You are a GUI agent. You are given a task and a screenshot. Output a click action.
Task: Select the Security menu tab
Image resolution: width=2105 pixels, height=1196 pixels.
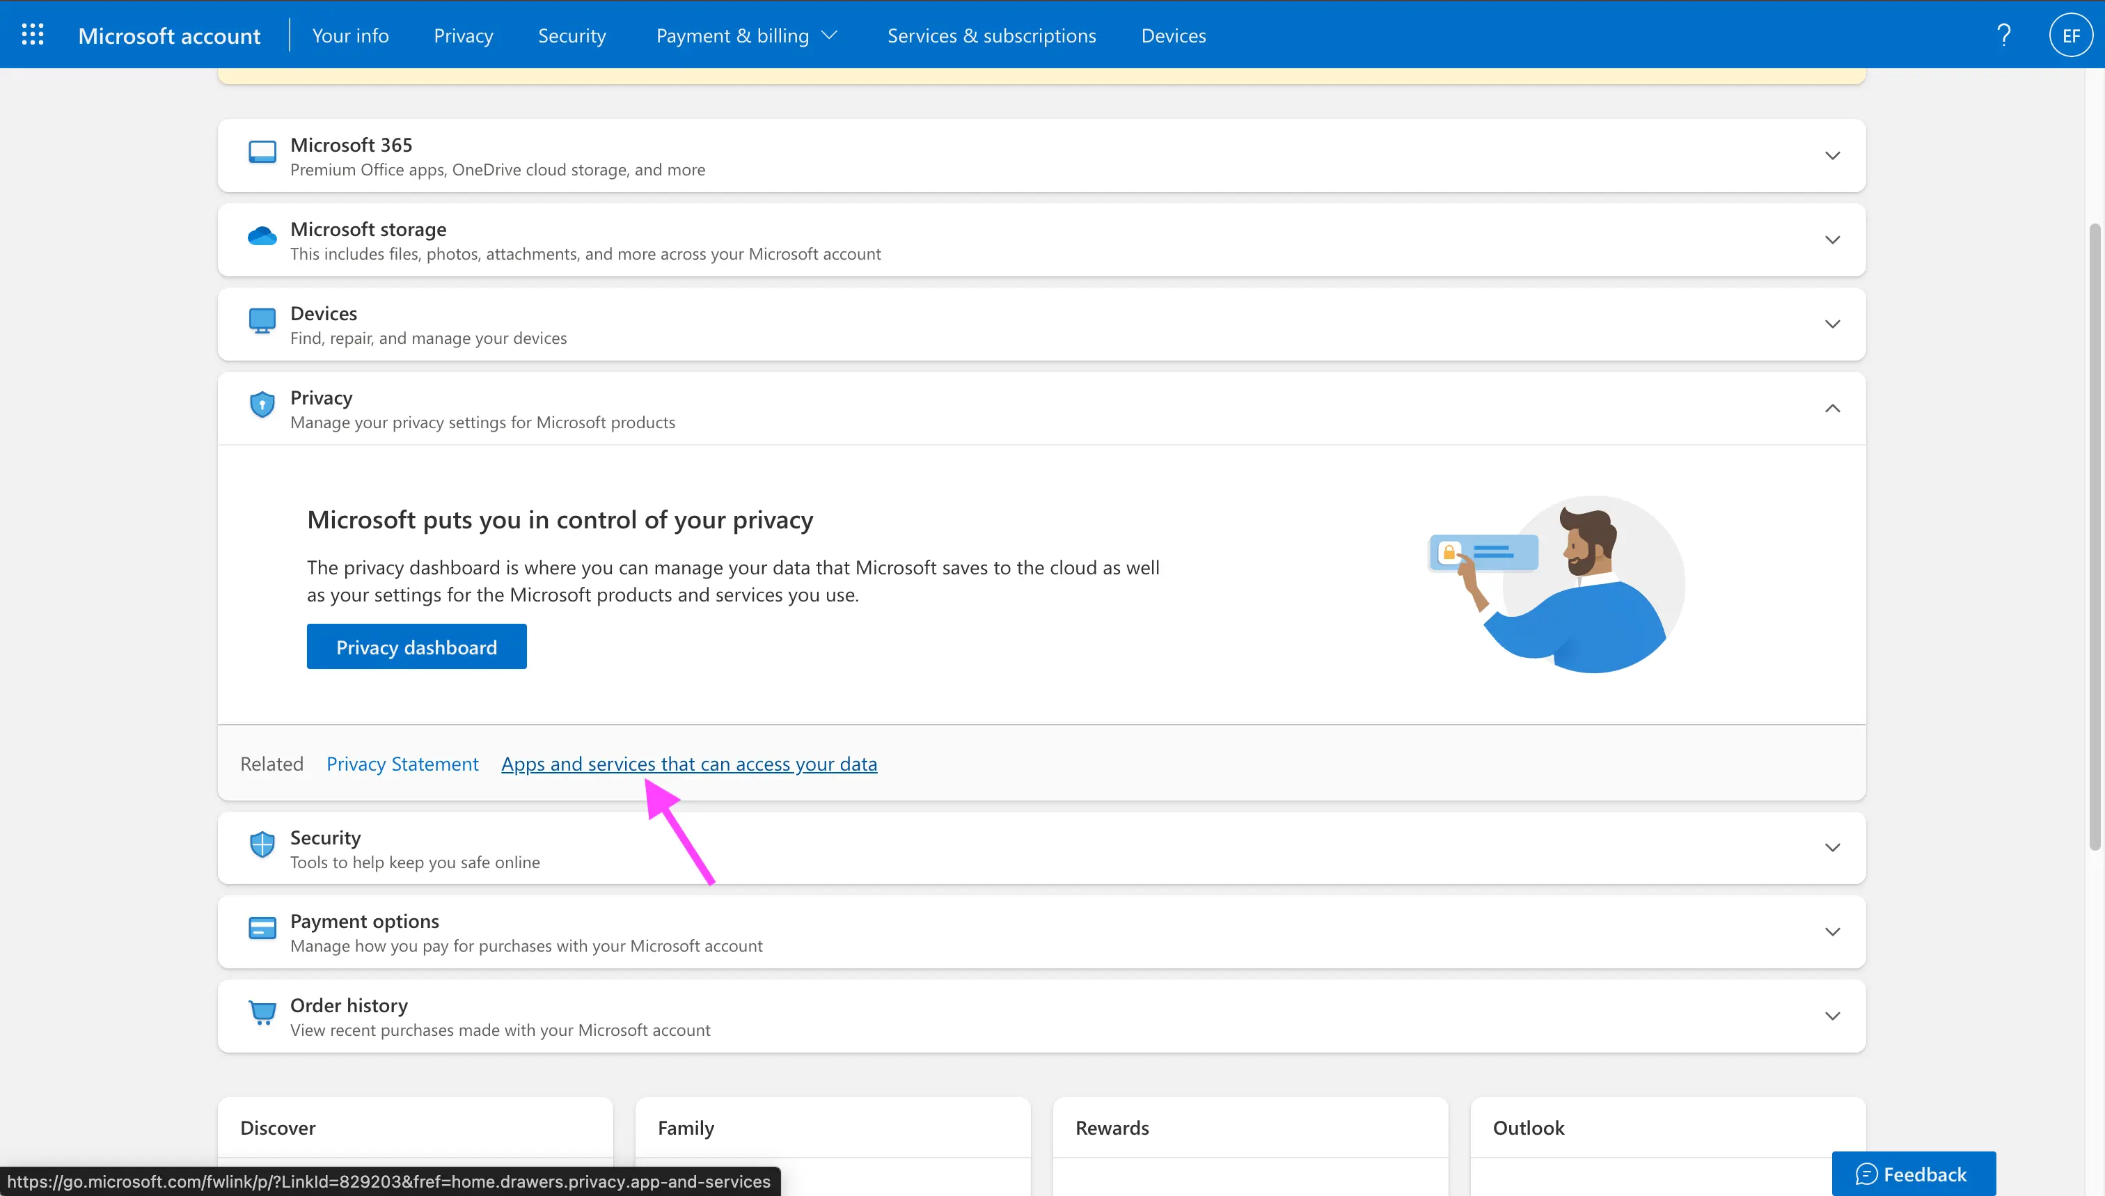pyautogui.click(x=569, y=35)
